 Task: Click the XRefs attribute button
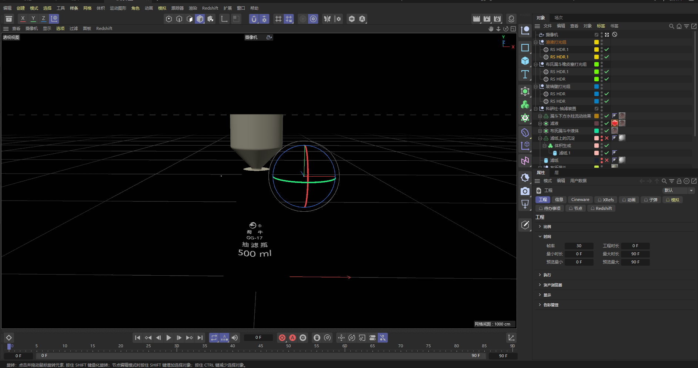click(x=606, y=200)
